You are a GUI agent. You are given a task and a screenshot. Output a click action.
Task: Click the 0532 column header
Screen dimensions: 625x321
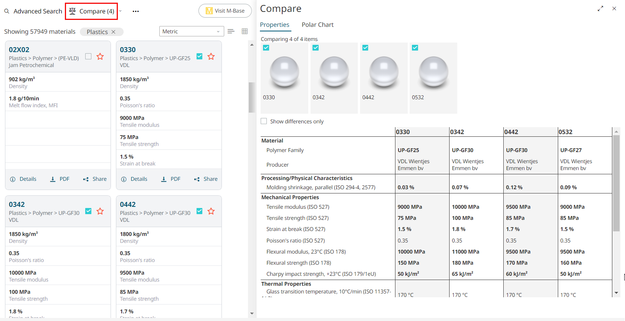click(x=585, y=132)
